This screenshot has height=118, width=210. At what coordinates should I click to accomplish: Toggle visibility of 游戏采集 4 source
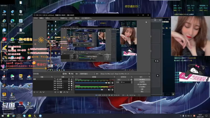point(69,87)
